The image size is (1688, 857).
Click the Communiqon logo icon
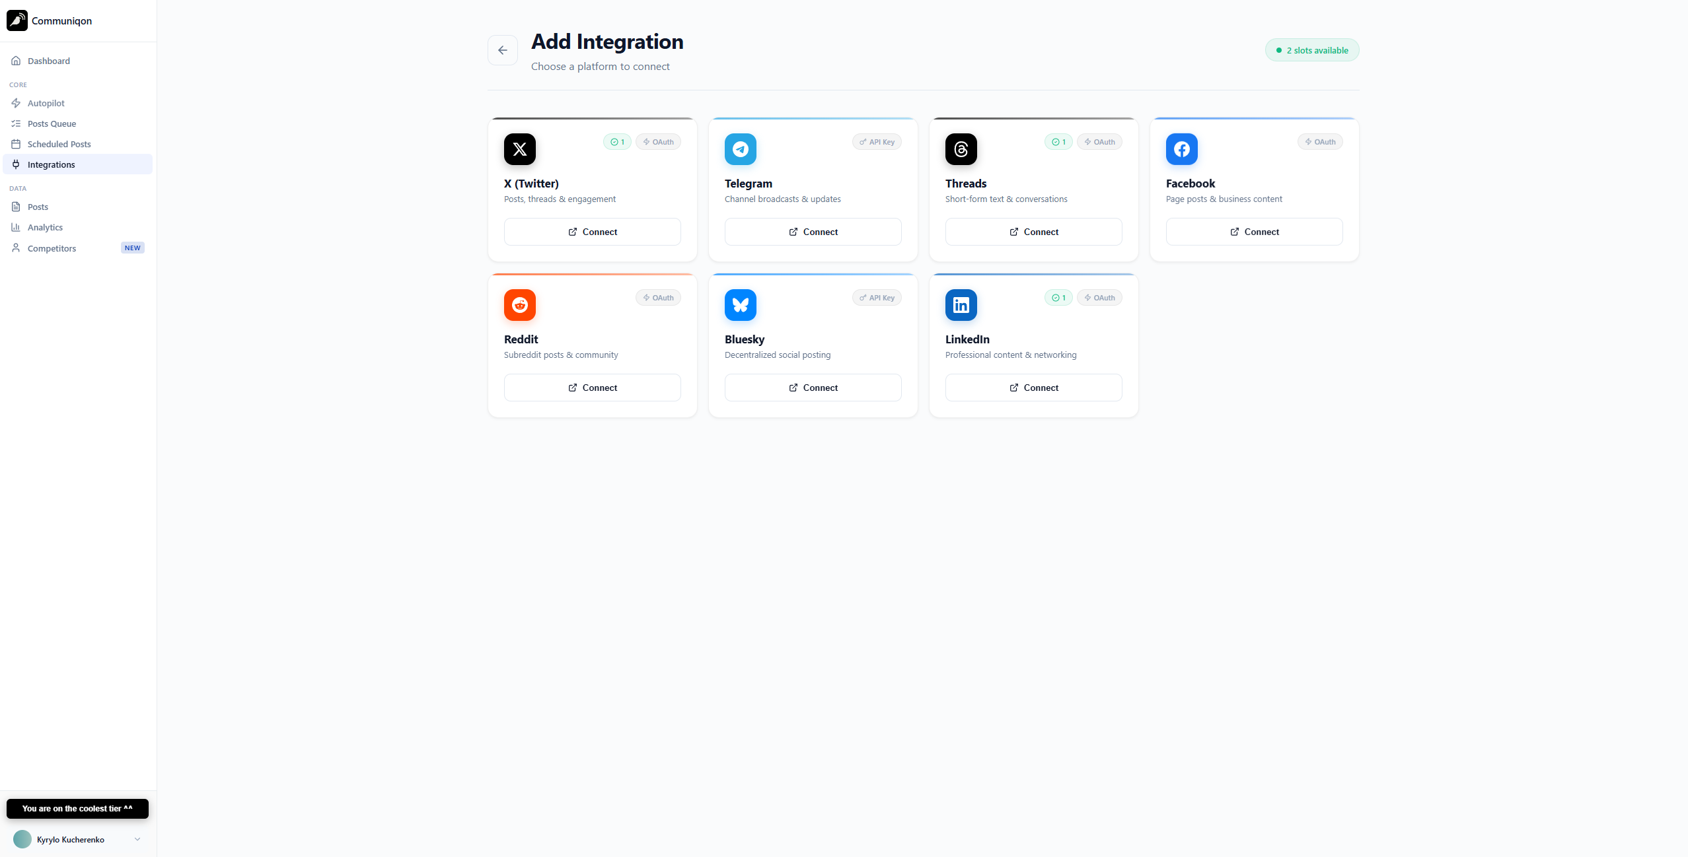[x=17, y=20]
